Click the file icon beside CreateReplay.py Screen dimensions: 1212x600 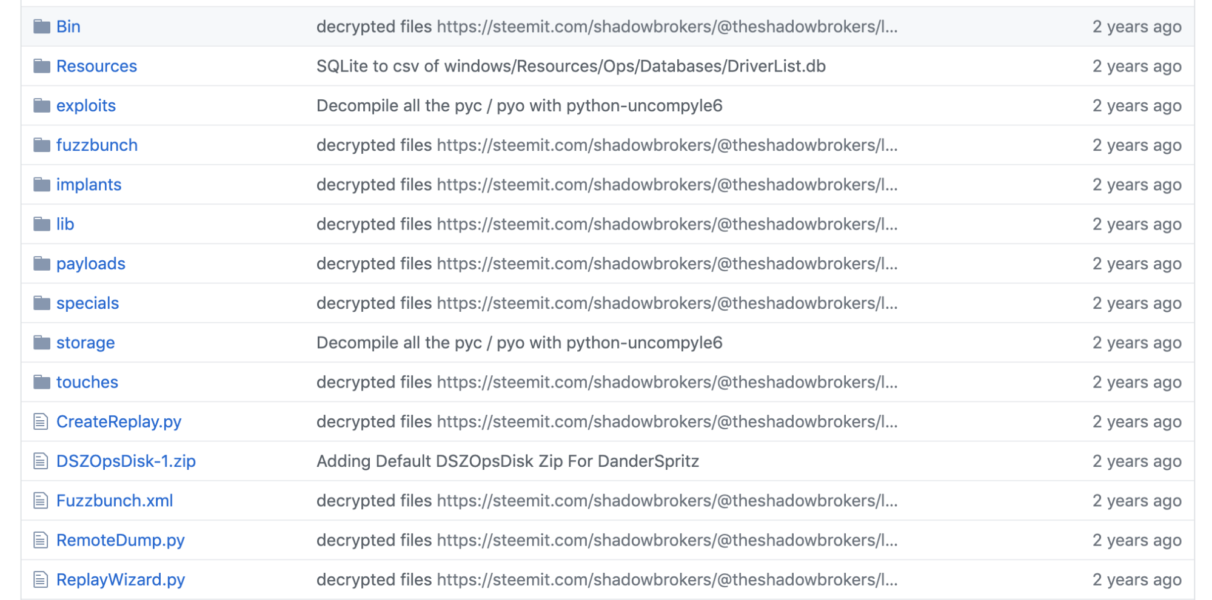[x=41, y=422]
